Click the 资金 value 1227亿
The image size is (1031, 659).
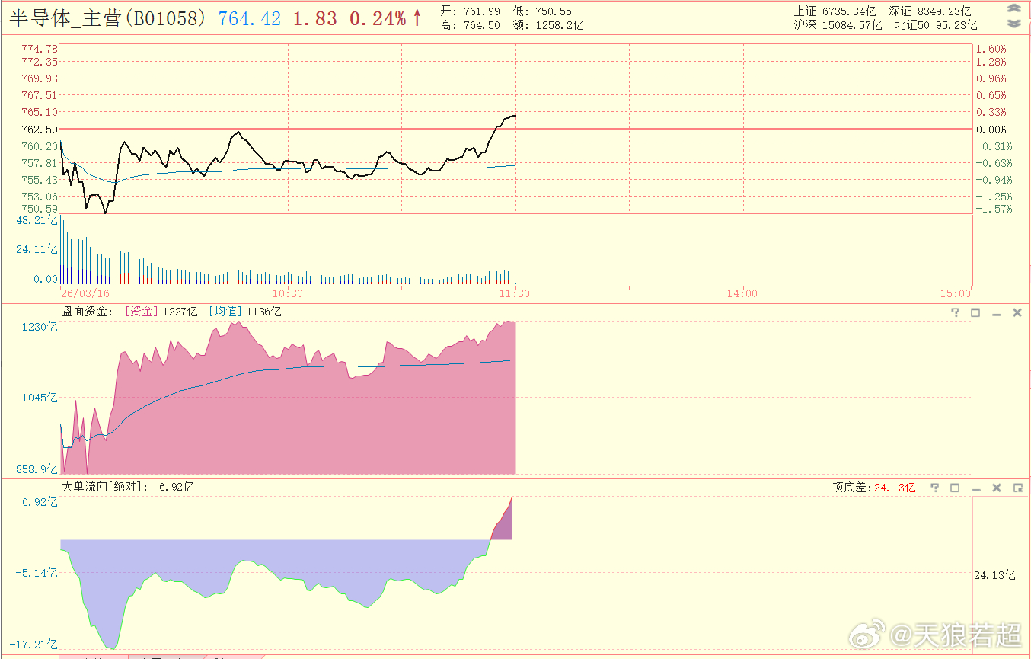point(180,312)
